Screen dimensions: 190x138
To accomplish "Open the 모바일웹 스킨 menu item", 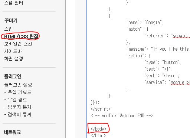I will pyautogui.click(x=18, y=44).
